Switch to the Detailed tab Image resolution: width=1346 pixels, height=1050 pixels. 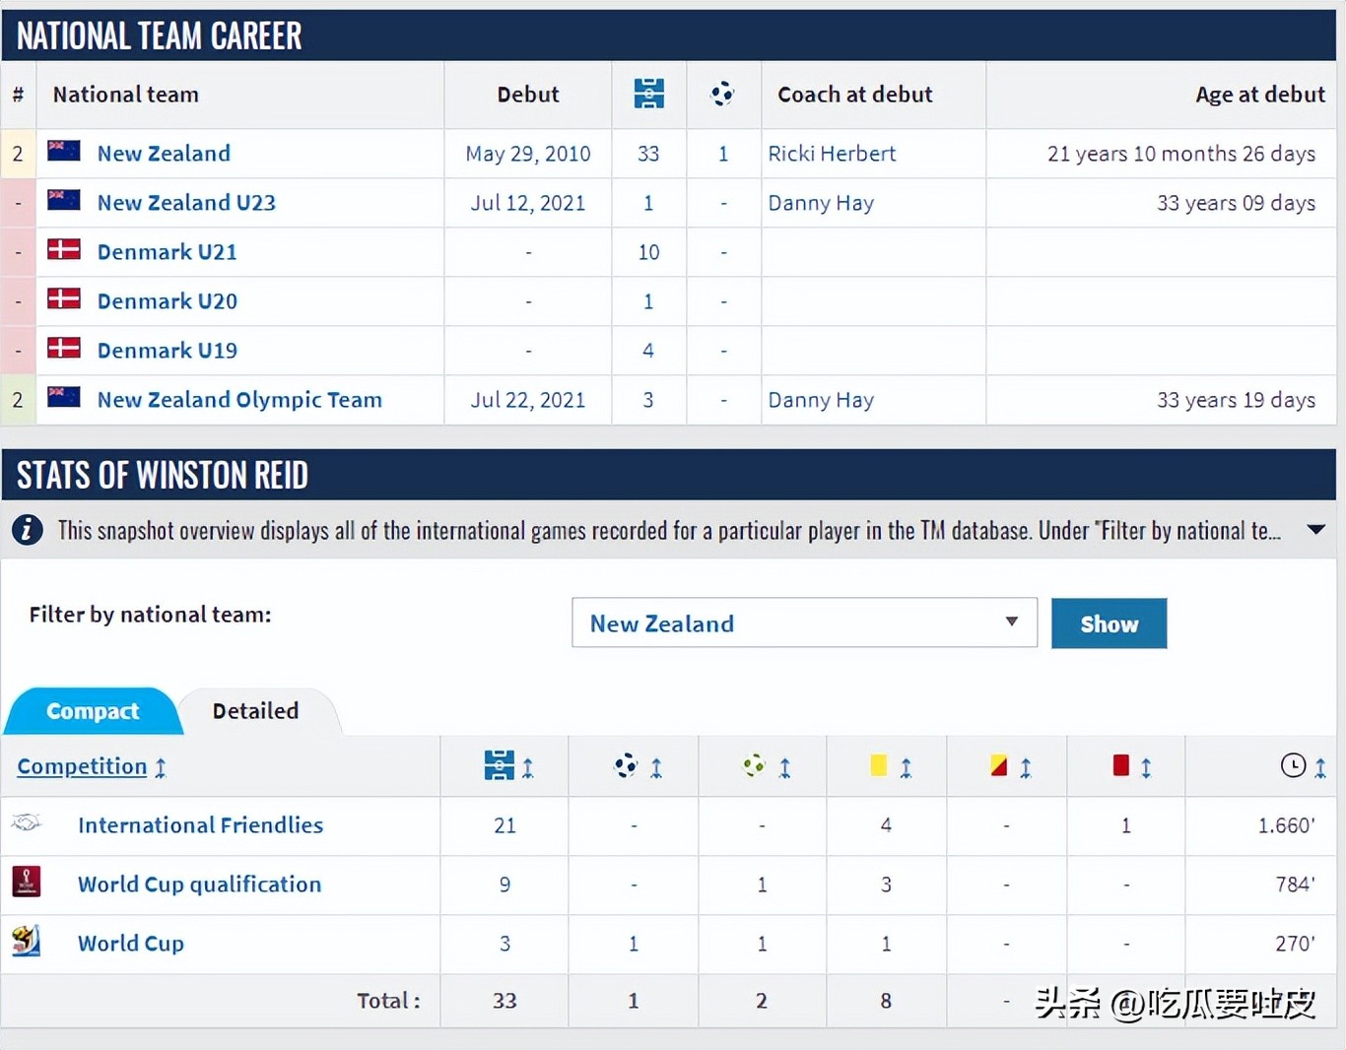coord(255,711)
